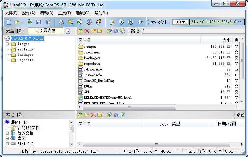This screenshot has height=157, width=248.
Task: Sort the disc list by the 大小 column header
Action: click(x=216, y=40)
